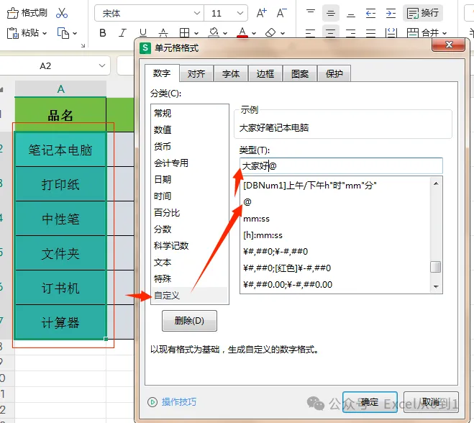Viewport: 474px width, 423px height.
Task: Click the Eraser clear format icon
Action: [270, 32]
